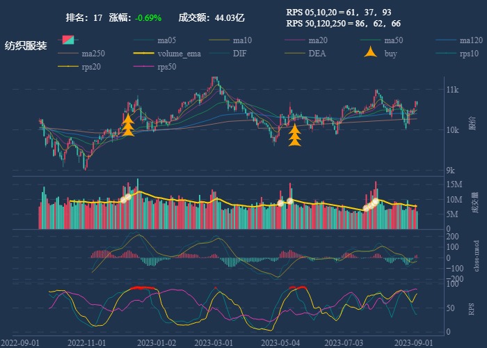Screen dimensions: 487x348
Task: Click the 2023-03-01 date axis label
Action: click(214, 343)
